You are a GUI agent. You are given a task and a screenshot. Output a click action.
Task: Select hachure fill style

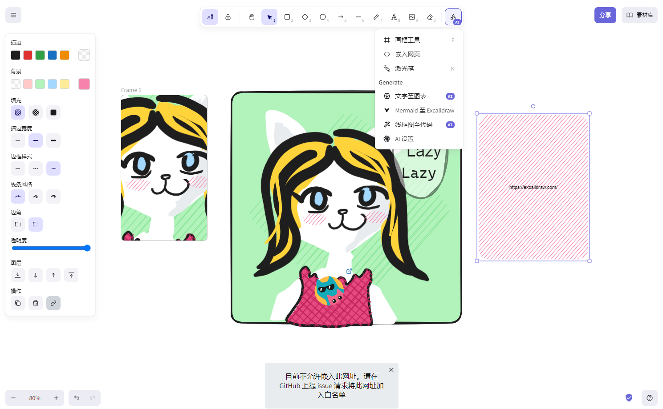18,112
